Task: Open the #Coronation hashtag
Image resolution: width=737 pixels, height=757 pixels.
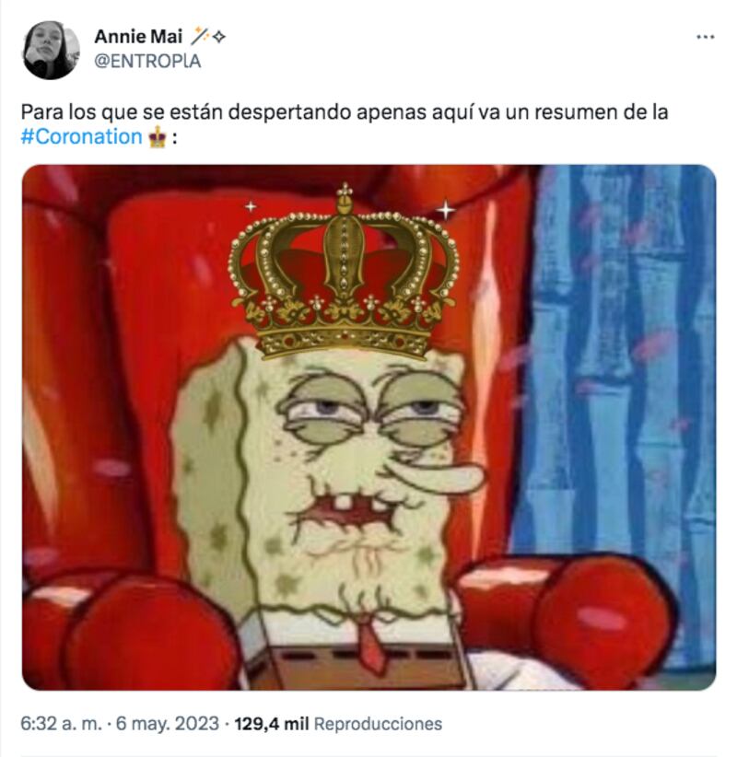Action: pos(81,137)
